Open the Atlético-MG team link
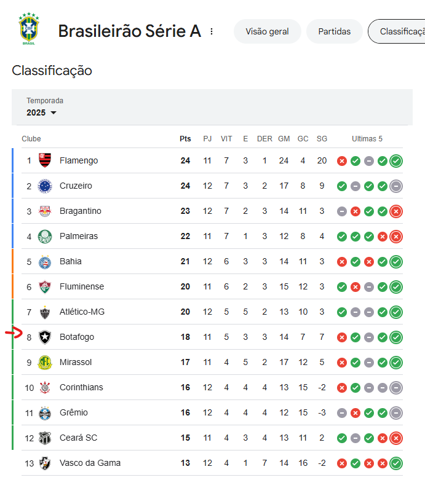This screenshot has height=480, width=425. (82, 312)
